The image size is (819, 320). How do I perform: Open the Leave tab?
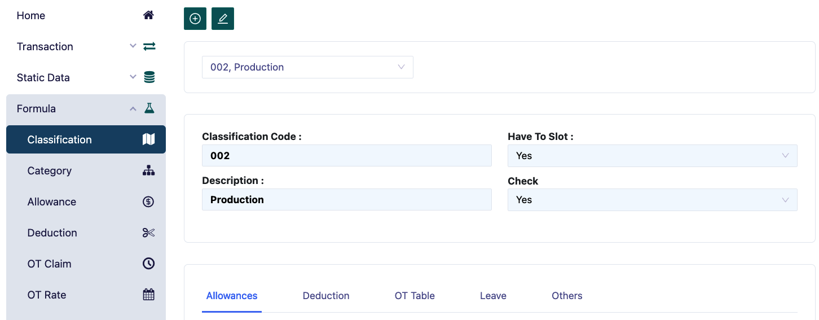coord(493,296)
